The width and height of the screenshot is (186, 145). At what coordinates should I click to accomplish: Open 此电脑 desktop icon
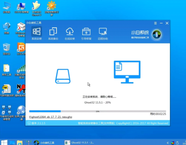pos(7,7)
